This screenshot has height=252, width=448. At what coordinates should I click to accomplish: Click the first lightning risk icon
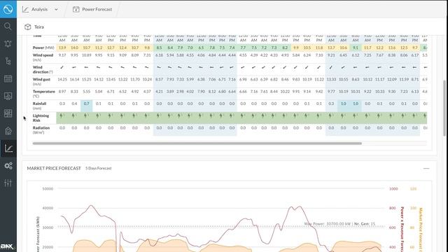tap(62, 115)
